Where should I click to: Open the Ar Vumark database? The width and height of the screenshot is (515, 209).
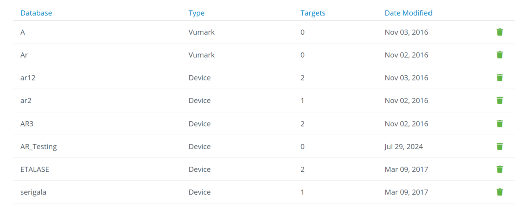coord(24,55)
